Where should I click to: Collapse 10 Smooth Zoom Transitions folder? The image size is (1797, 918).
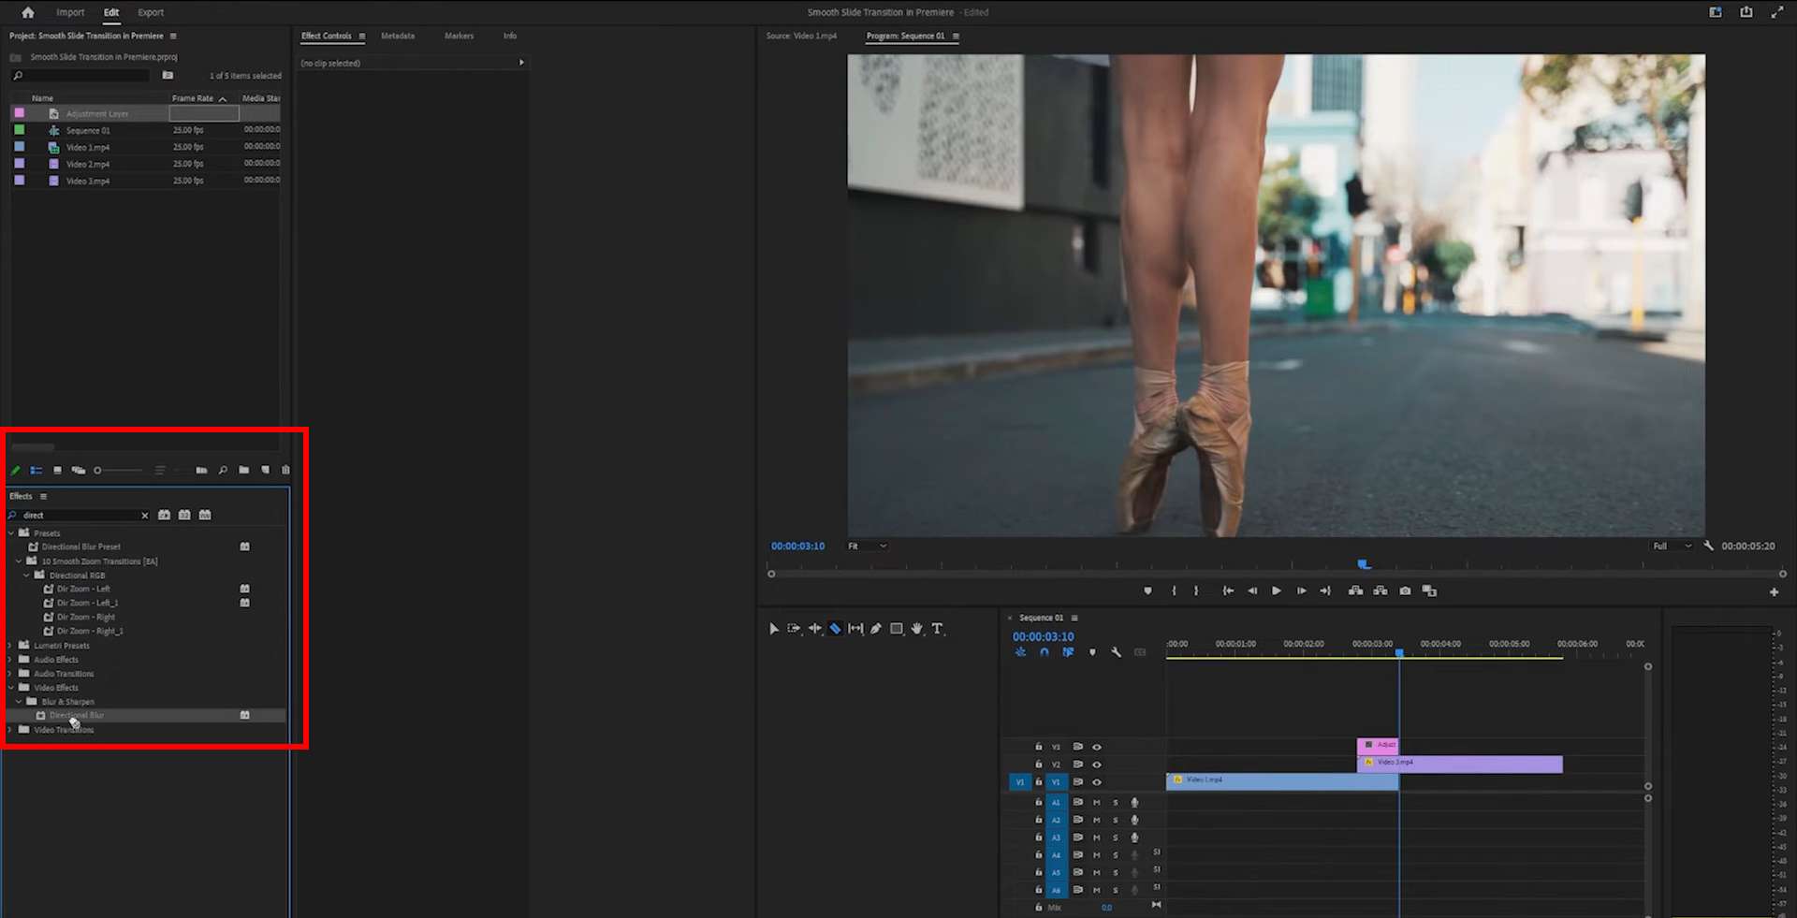click(x=19, y=561)
